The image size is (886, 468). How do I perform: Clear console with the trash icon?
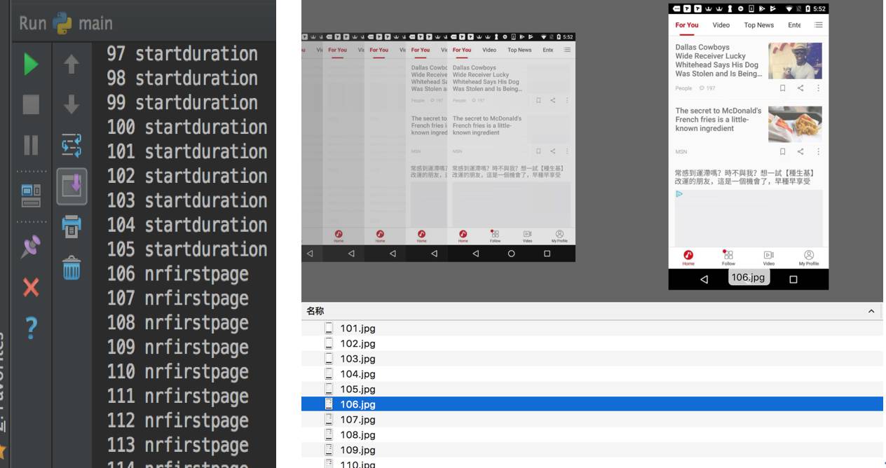(x=71, y=268)
